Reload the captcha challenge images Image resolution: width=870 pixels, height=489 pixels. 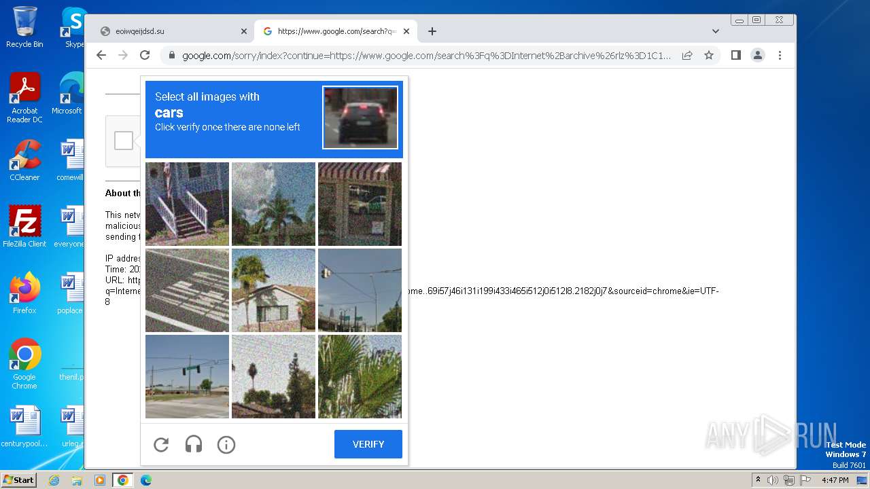161,445
